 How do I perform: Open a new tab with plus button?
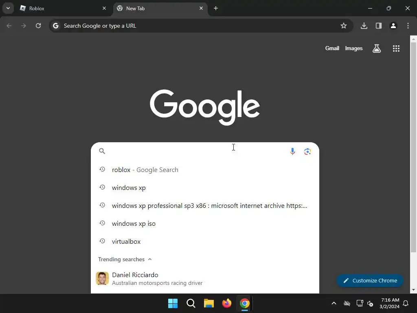(216, 8)
